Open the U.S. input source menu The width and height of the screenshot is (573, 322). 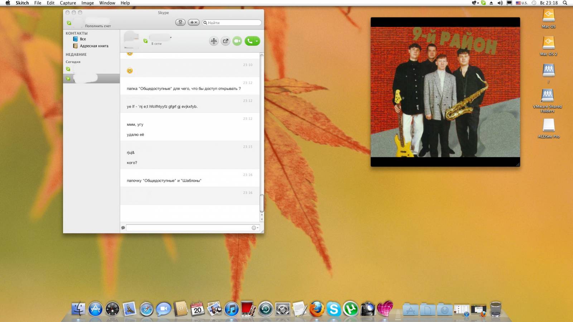[x=521, y=3]
